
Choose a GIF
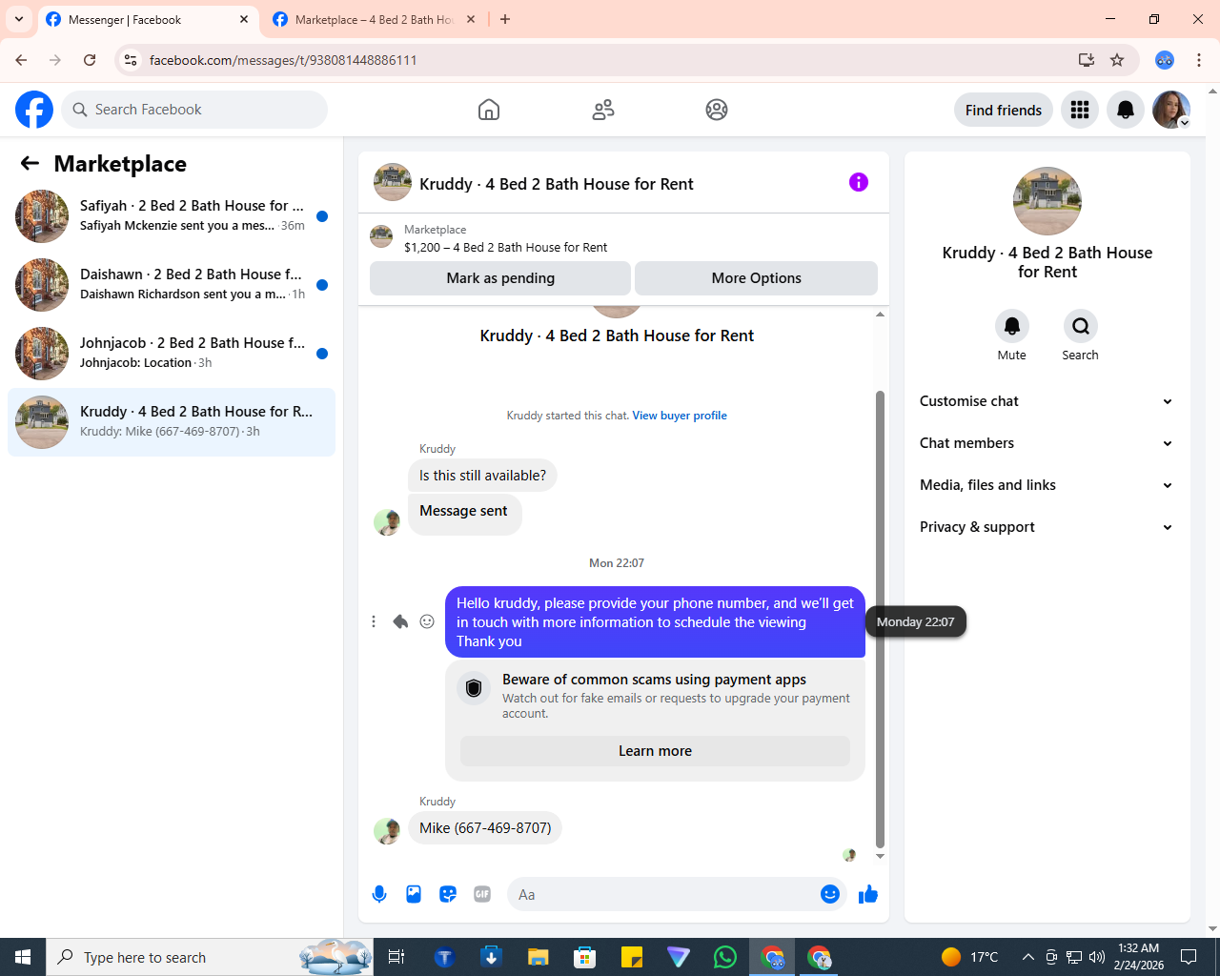click(482, 894)
